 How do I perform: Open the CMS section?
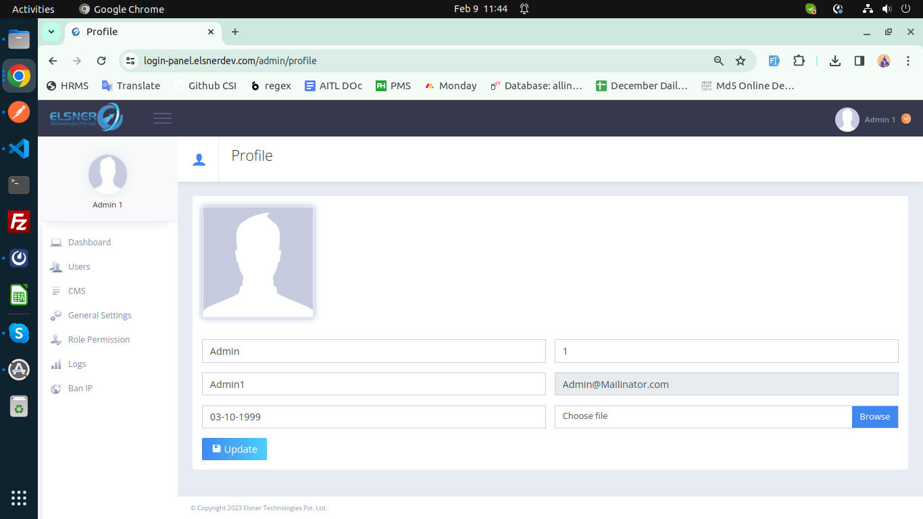coord(76,291)
